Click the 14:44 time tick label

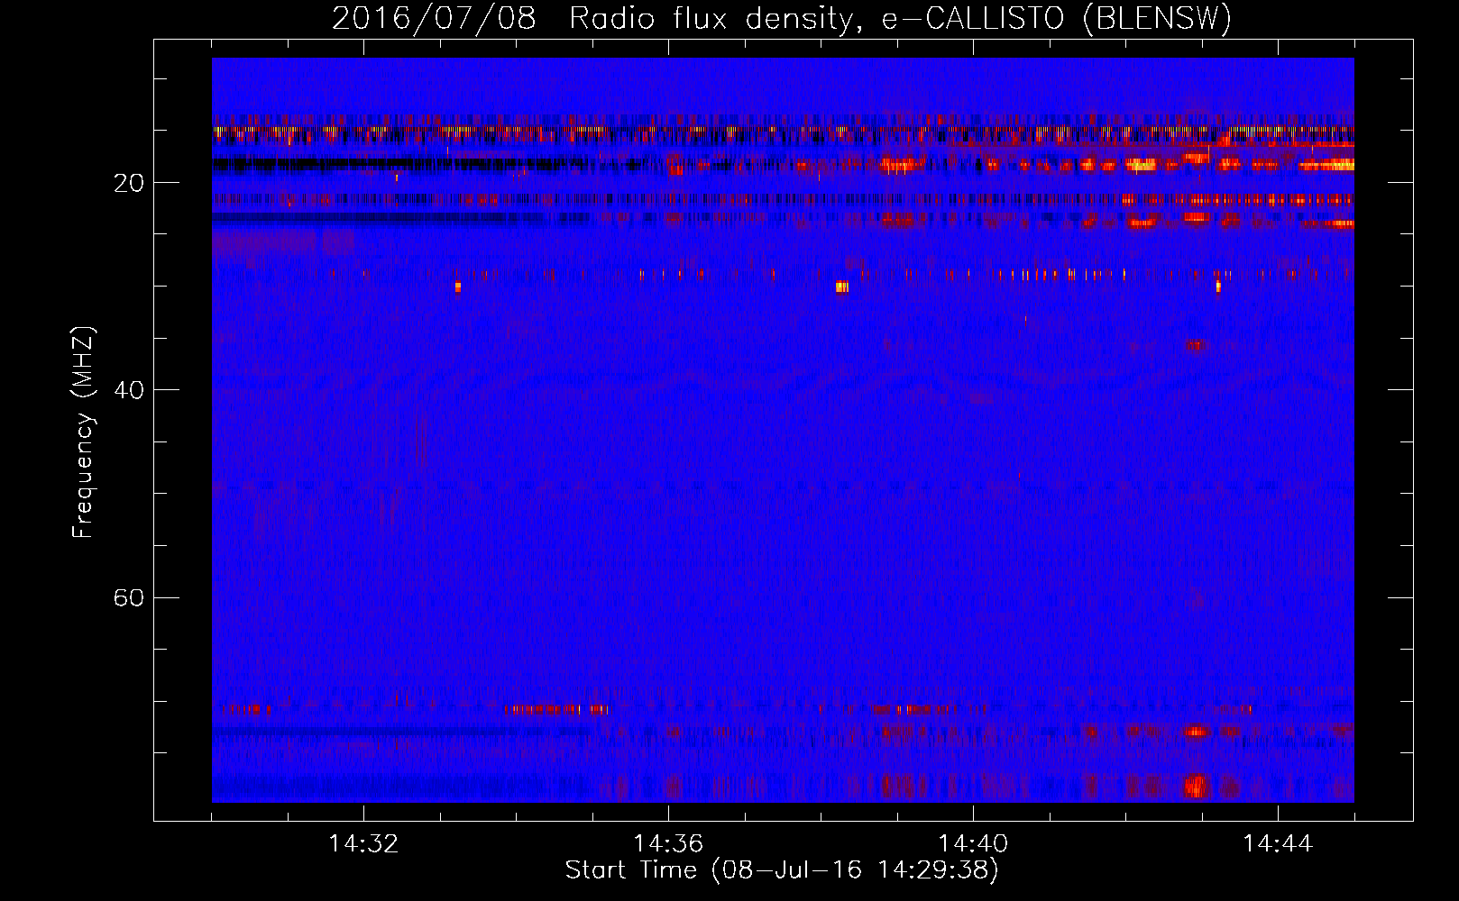(1278, 843)
